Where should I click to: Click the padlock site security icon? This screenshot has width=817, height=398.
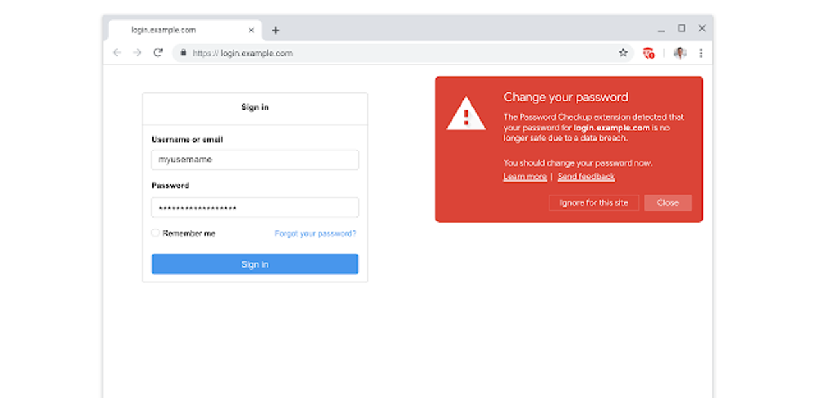[x=183, y=53]
